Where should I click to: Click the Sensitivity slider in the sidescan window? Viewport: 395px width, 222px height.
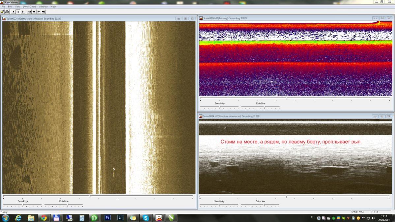pyautogui.click(x=23, y=205)
